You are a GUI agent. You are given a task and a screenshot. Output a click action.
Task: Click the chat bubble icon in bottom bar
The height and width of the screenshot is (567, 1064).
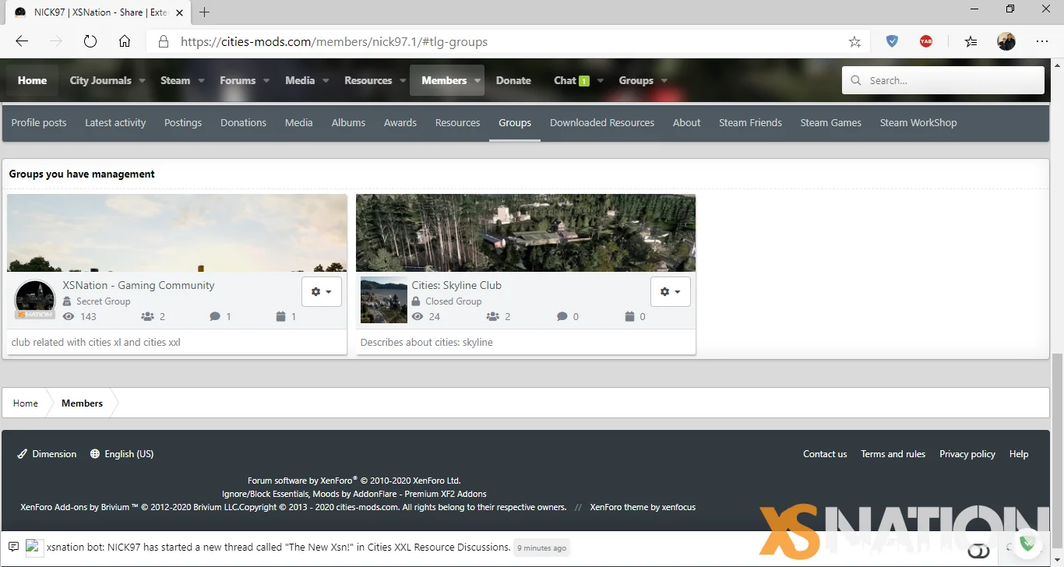(13, 547)
